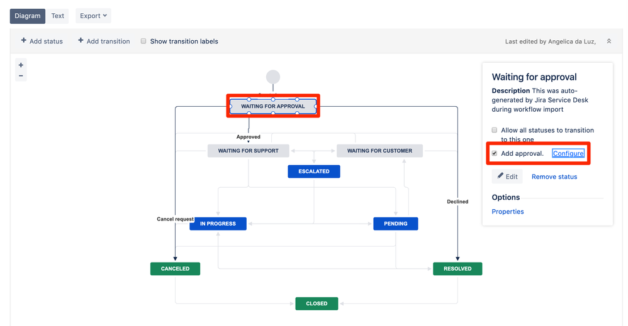
Task: Select the Closed status node
Action: [317, 303]
